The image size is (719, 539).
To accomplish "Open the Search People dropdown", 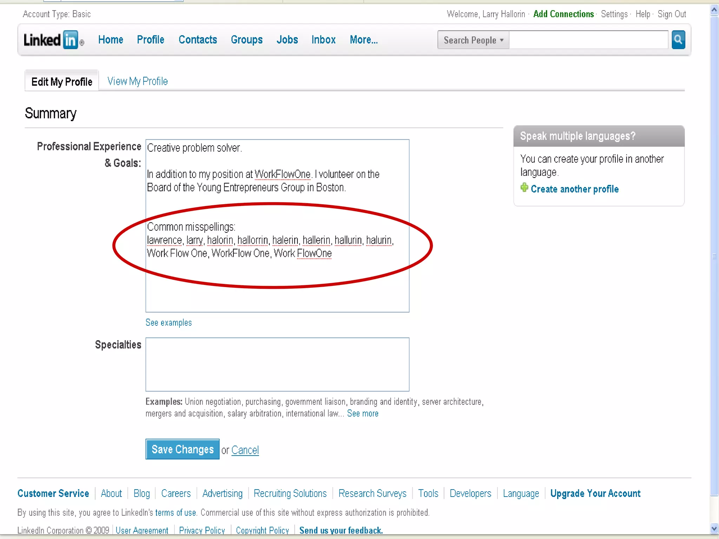I will point(473,40).
